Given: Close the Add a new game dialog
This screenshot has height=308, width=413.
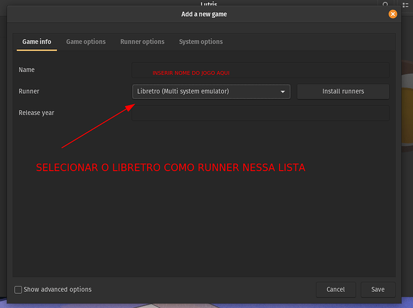Looking at the screenshot, I should [x=393, y=14].
